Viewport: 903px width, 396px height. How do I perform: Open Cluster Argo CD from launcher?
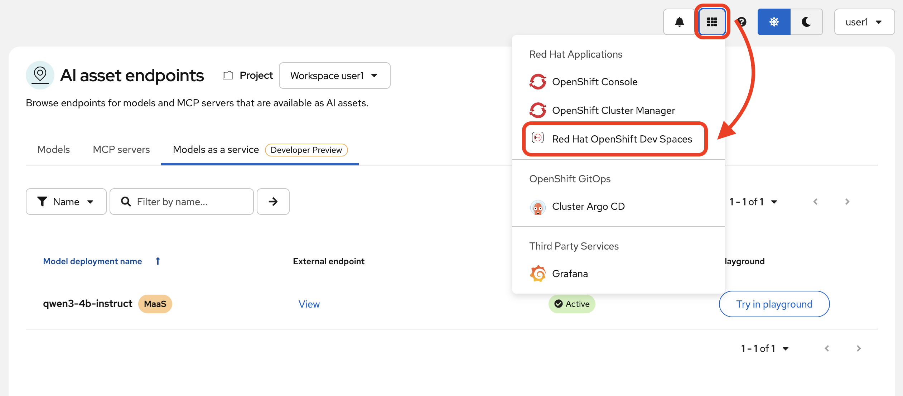point(618,206)
